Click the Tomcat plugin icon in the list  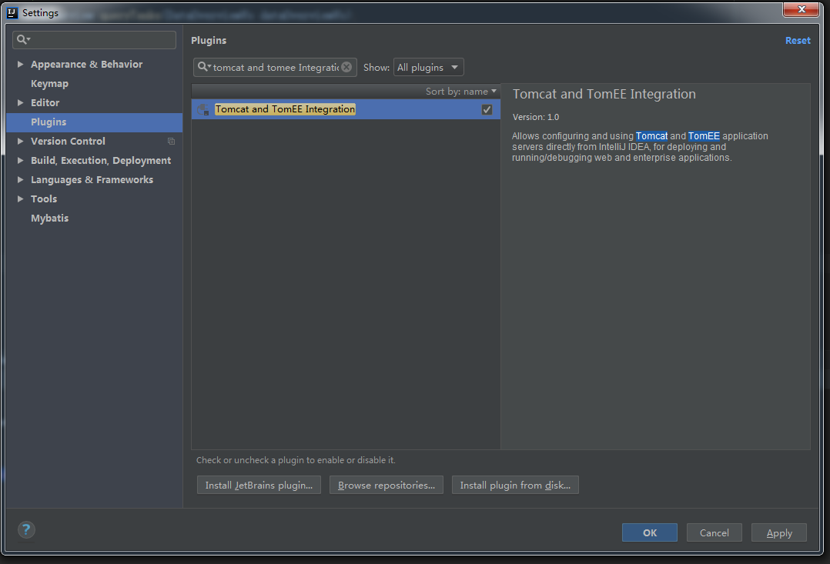click(x=203, y=109)
